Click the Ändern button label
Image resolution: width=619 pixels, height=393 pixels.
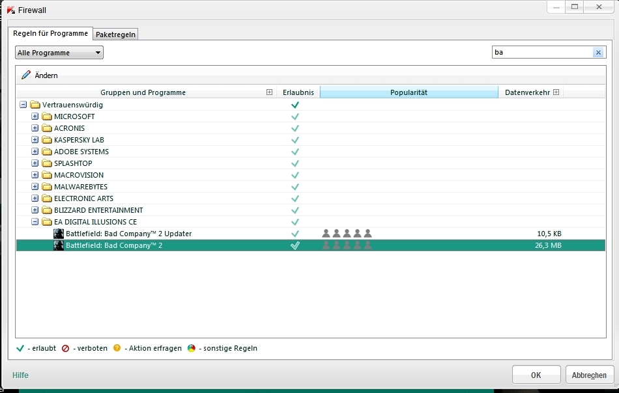click(x=46, y=75)
